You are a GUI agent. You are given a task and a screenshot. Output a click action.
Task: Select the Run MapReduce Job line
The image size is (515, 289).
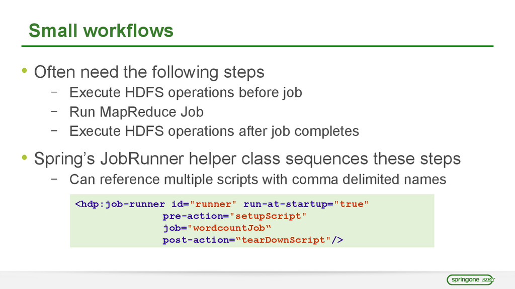[136, 112]
